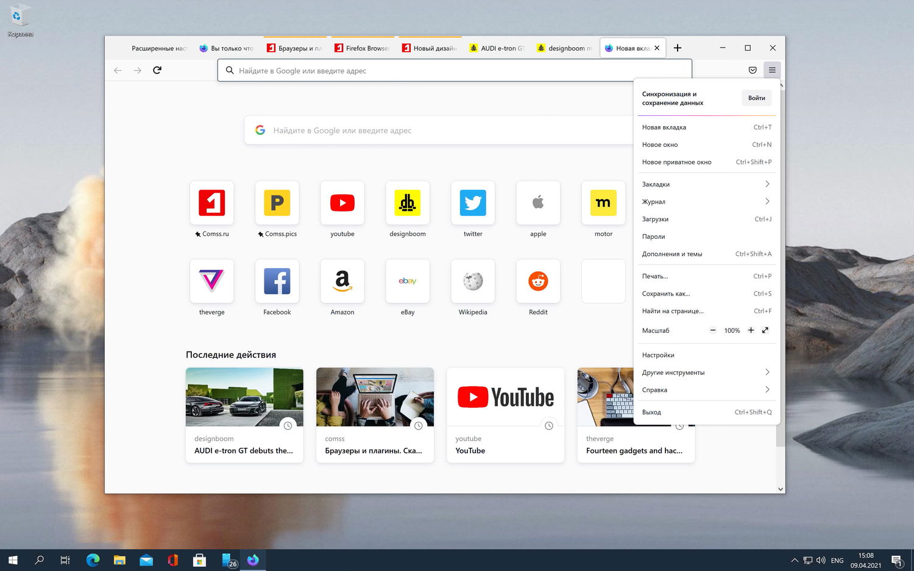Open the Recycle Bin on the desktop
The width and height of the screenshot is (914, 571).
(19, 21)
